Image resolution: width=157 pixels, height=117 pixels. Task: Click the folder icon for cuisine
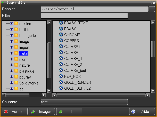[16, 24]
